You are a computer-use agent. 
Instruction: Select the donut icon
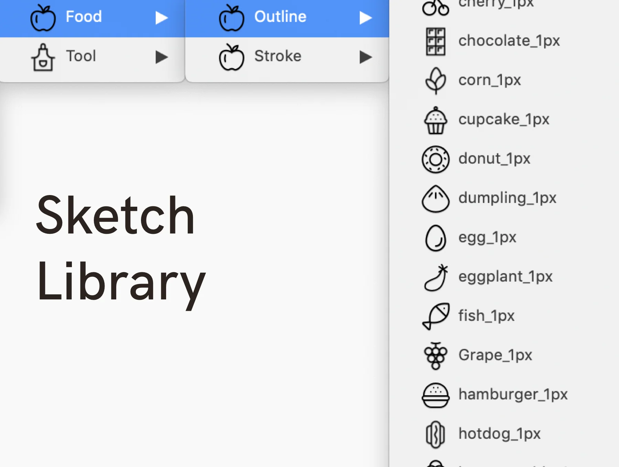(x=436, y=159)
